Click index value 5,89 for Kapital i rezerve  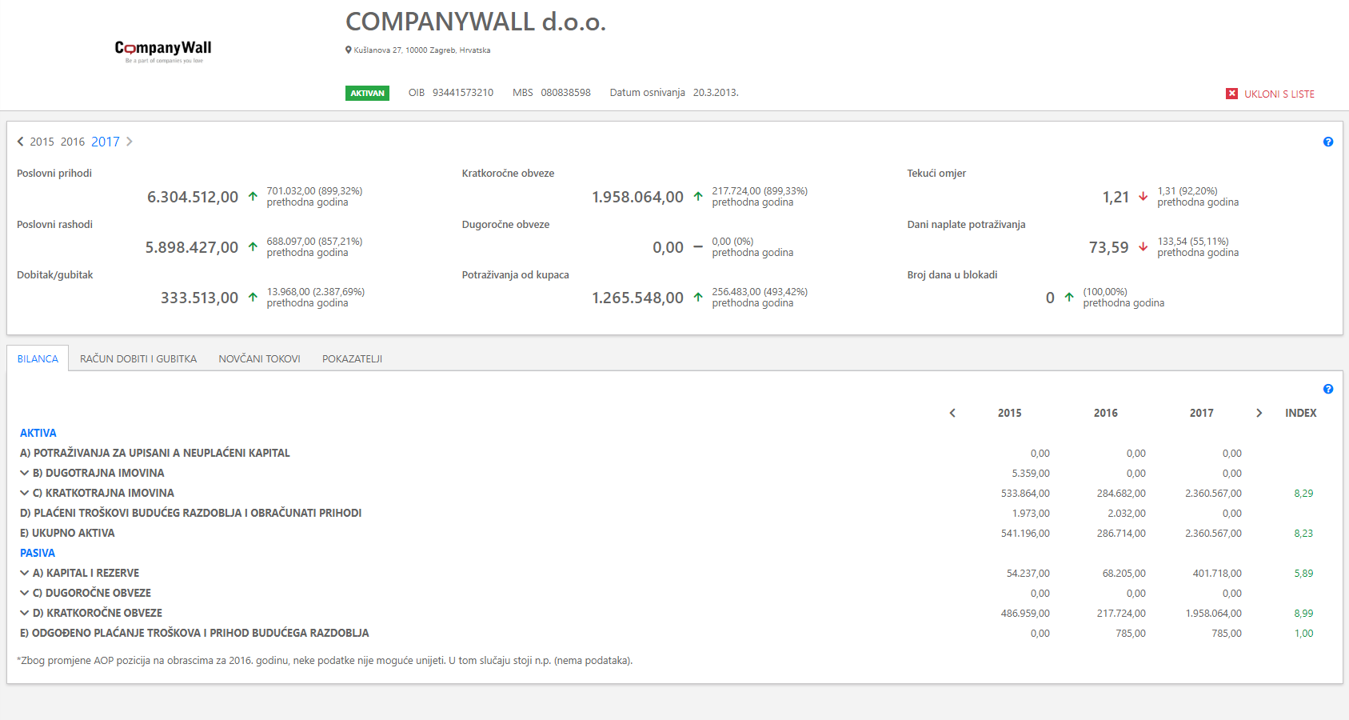pos(1303,574)
